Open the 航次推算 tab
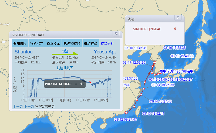The height and width of the screenshot is (133, 216). click(90, 43)
